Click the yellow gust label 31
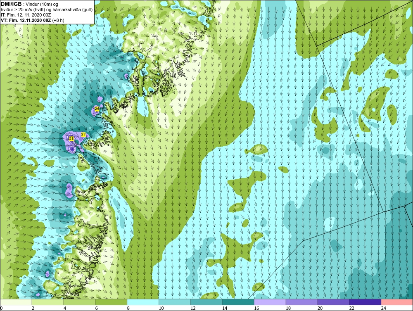The height and width of the screenshot is (311, 413). (71, 138)
